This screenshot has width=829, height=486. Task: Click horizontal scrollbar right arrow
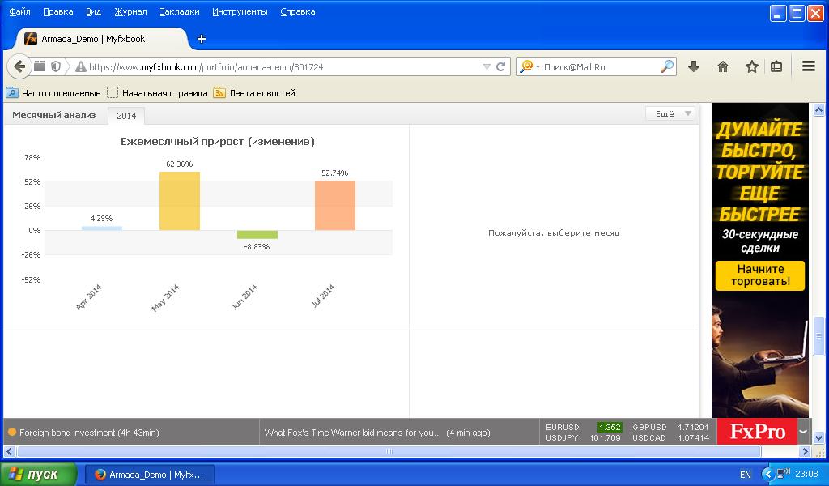click(x=806, y=452)
